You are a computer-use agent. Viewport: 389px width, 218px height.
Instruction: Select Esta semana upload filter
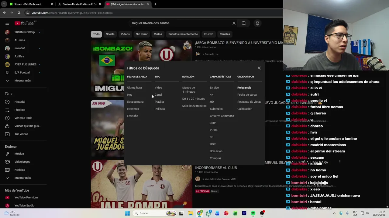135,102
